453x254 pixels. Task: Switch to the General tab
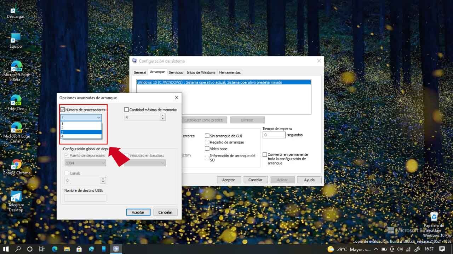[140, 72]
